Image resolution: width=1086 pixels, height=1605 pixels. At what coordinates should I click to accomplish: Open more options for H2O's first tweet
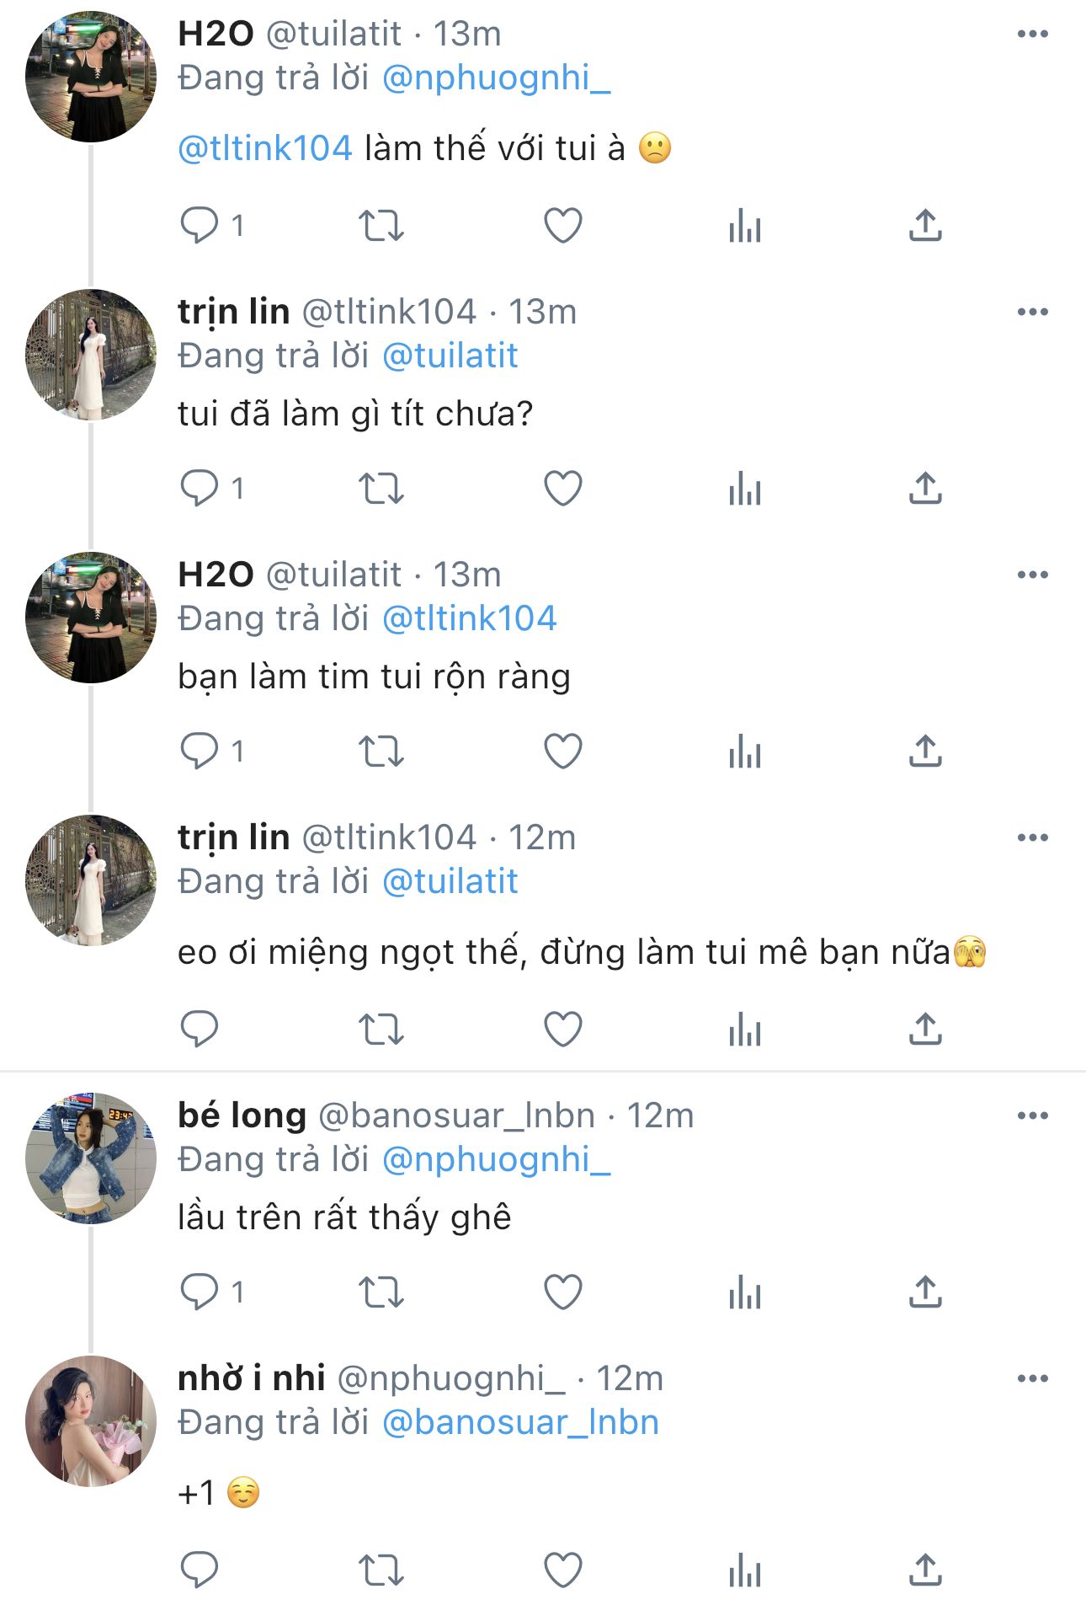click(x=1032, y=35)
